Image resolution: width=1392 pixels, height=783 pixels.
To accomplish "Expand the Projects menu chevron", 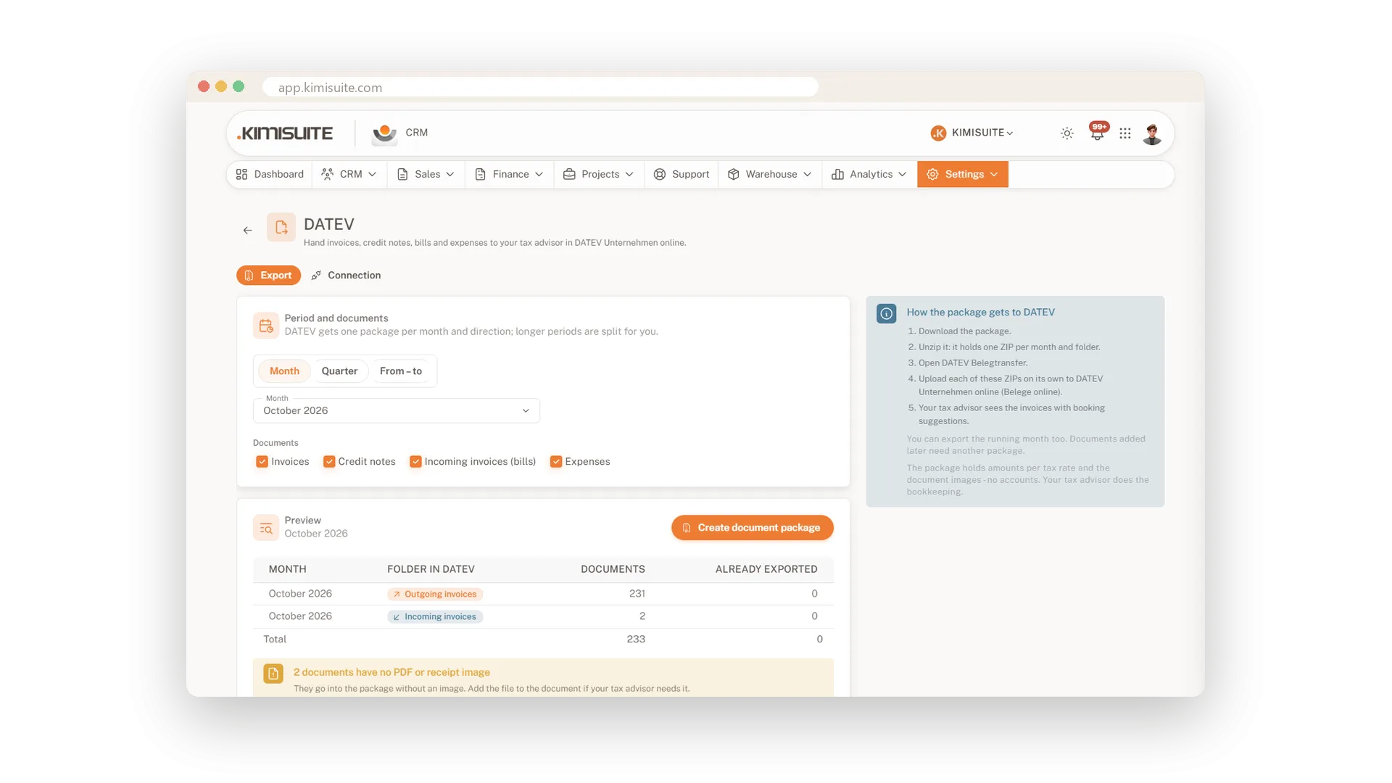I will 629,175.
